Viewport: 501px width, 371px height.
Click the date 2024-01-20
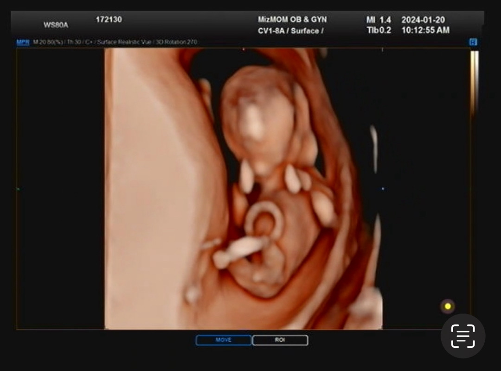423,19
